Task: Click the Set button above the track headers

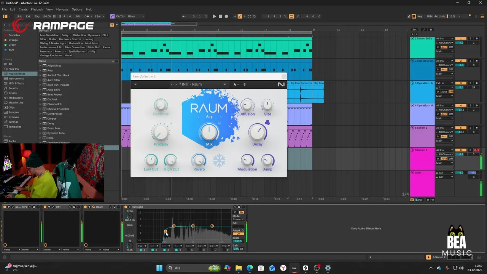Action: click(414, 29)
